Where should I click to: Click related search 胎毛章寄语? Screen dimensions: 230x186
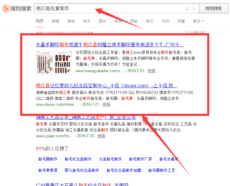48,171
